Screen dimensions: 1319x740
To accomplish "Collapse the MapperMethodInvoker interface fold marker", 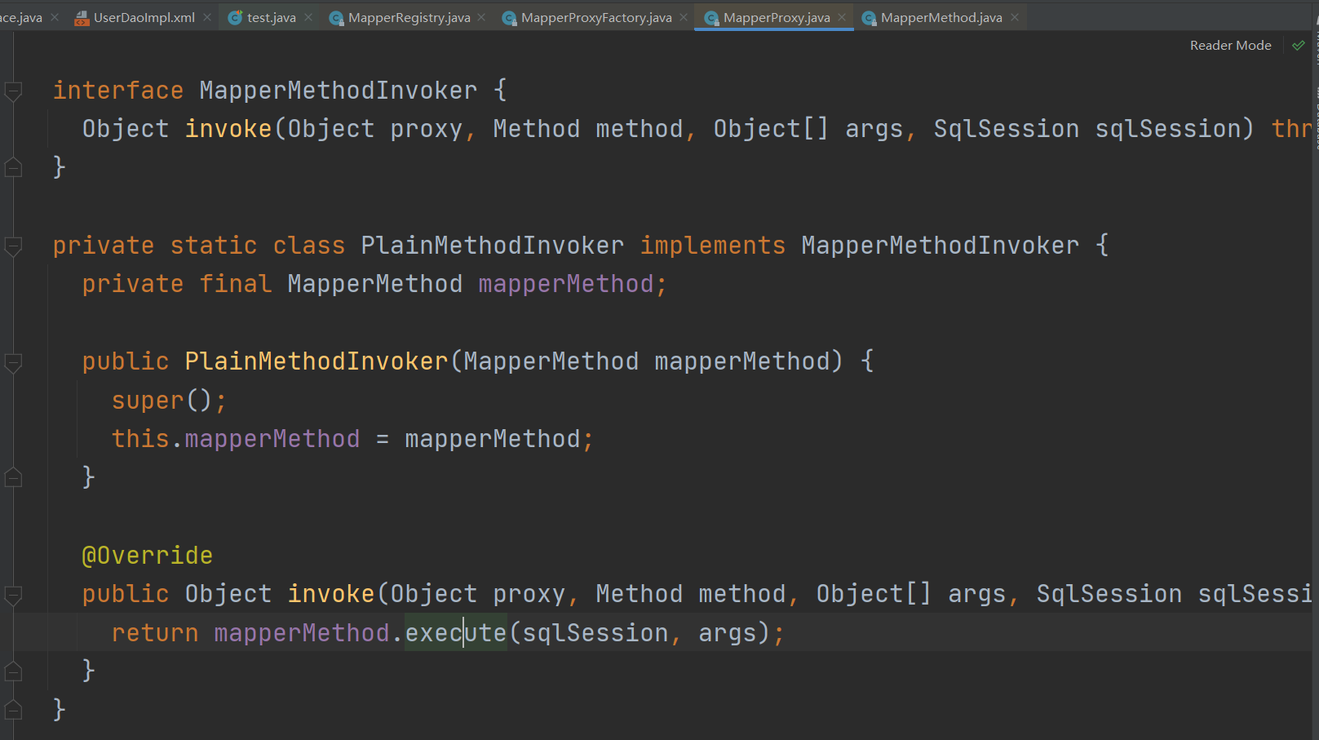I will [13, 91].
